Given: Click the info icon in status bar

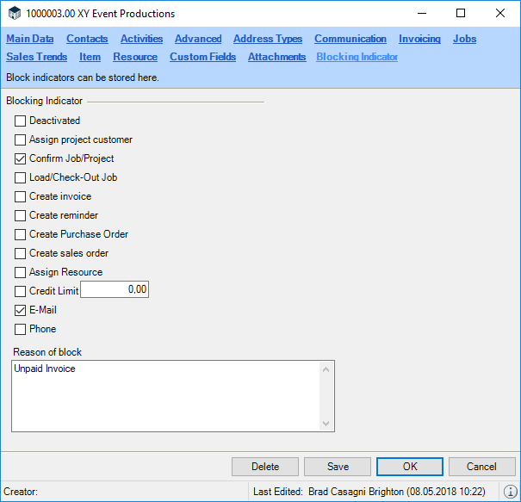Looking at the screenshot, I should point(510,492).
